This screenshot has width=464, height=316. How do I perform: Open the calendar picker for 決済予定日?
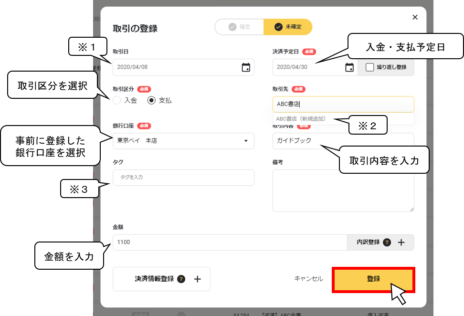pyautogui.click(x=349, y=67)
